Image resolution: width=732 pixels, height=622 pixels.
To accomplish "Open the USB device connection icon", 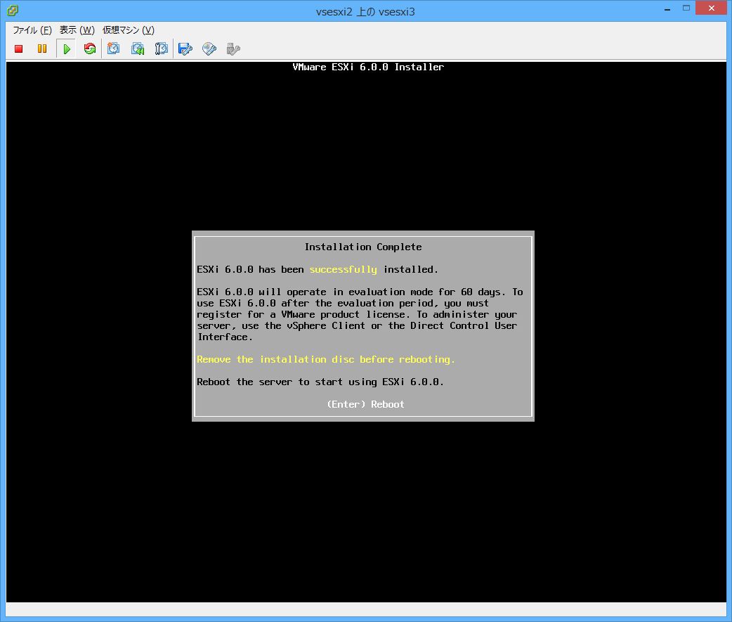I will (x=233, y=48).
